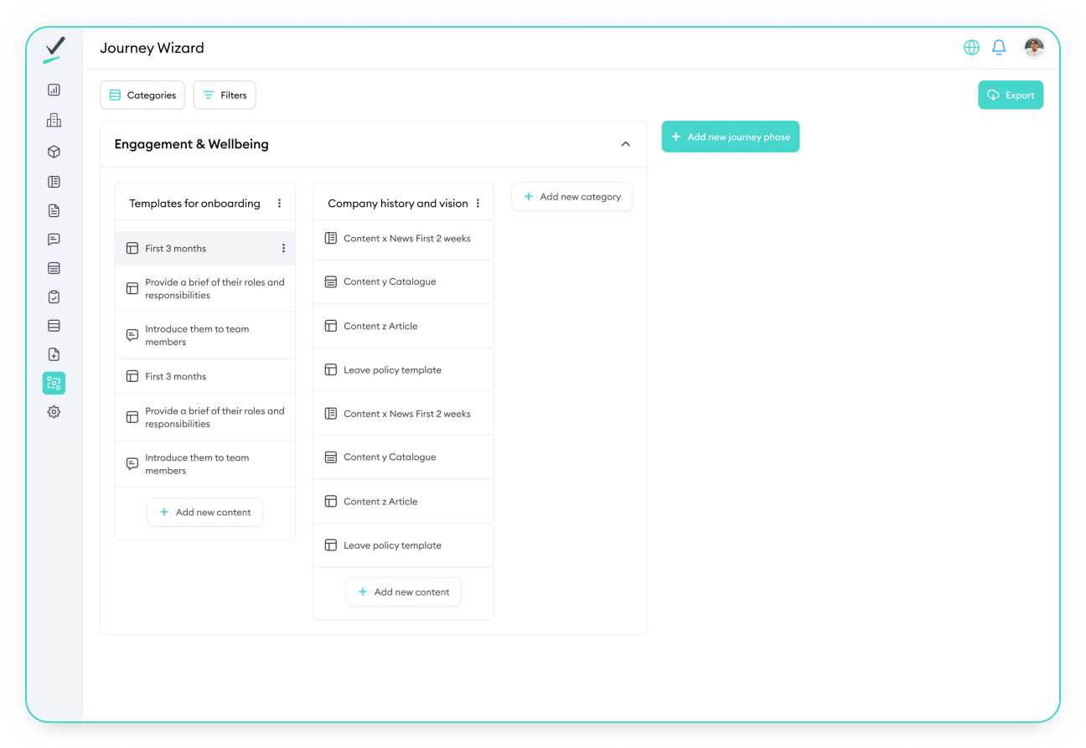Click the highlighted Journey Wizard sidebar icon
The width and height of the screenshot is (1086, 748).
[x=54, y=383]
